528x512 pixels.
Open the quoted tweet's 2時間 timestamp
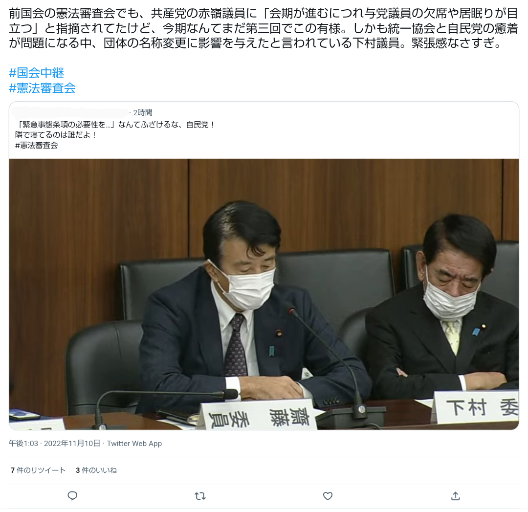point(143,112)
